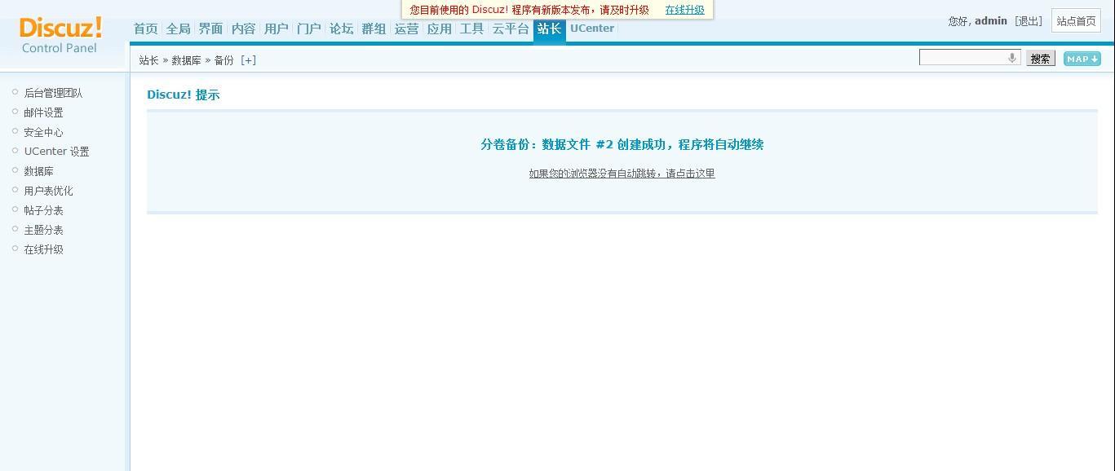Click the voice search microphone icon
Screen dimensions: 1115x471
coord(1011,58)
